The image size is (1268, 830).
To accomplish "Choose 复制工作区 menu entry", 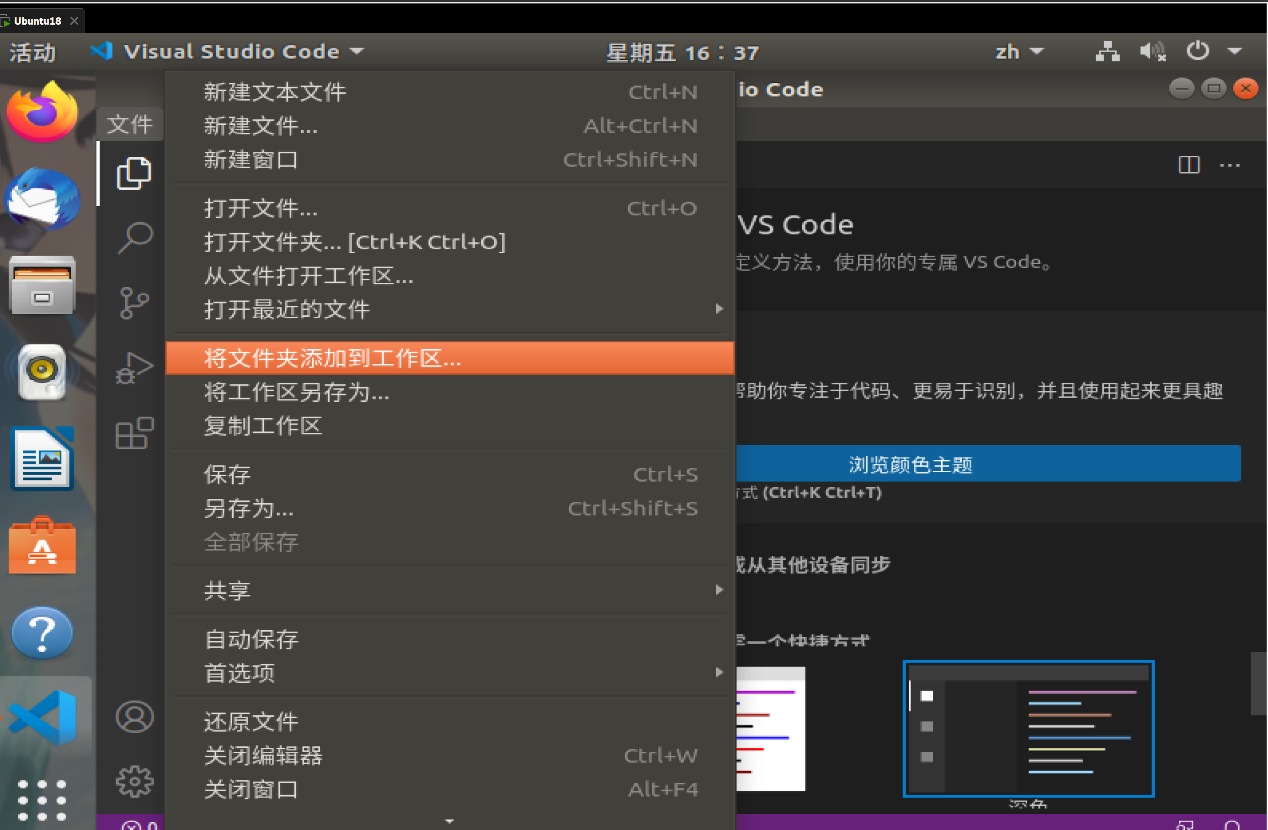I will (450, 426).
